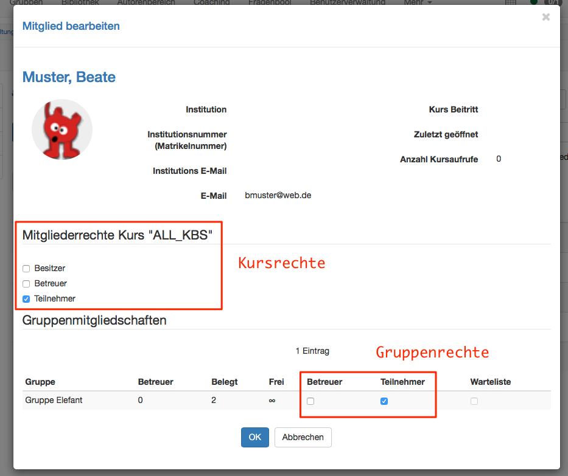Switch to the Coaching navigation tab
This screenshot has height=476, width=568.
tap(211, 2)
